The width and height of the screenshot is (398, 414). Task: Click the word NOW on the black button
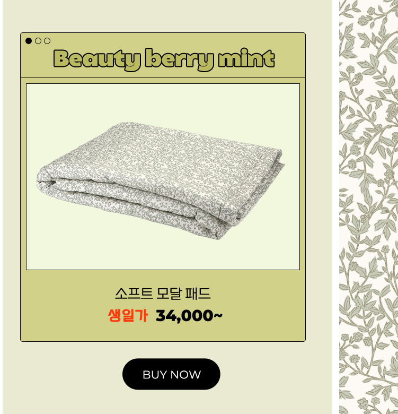tap(186, 375)
